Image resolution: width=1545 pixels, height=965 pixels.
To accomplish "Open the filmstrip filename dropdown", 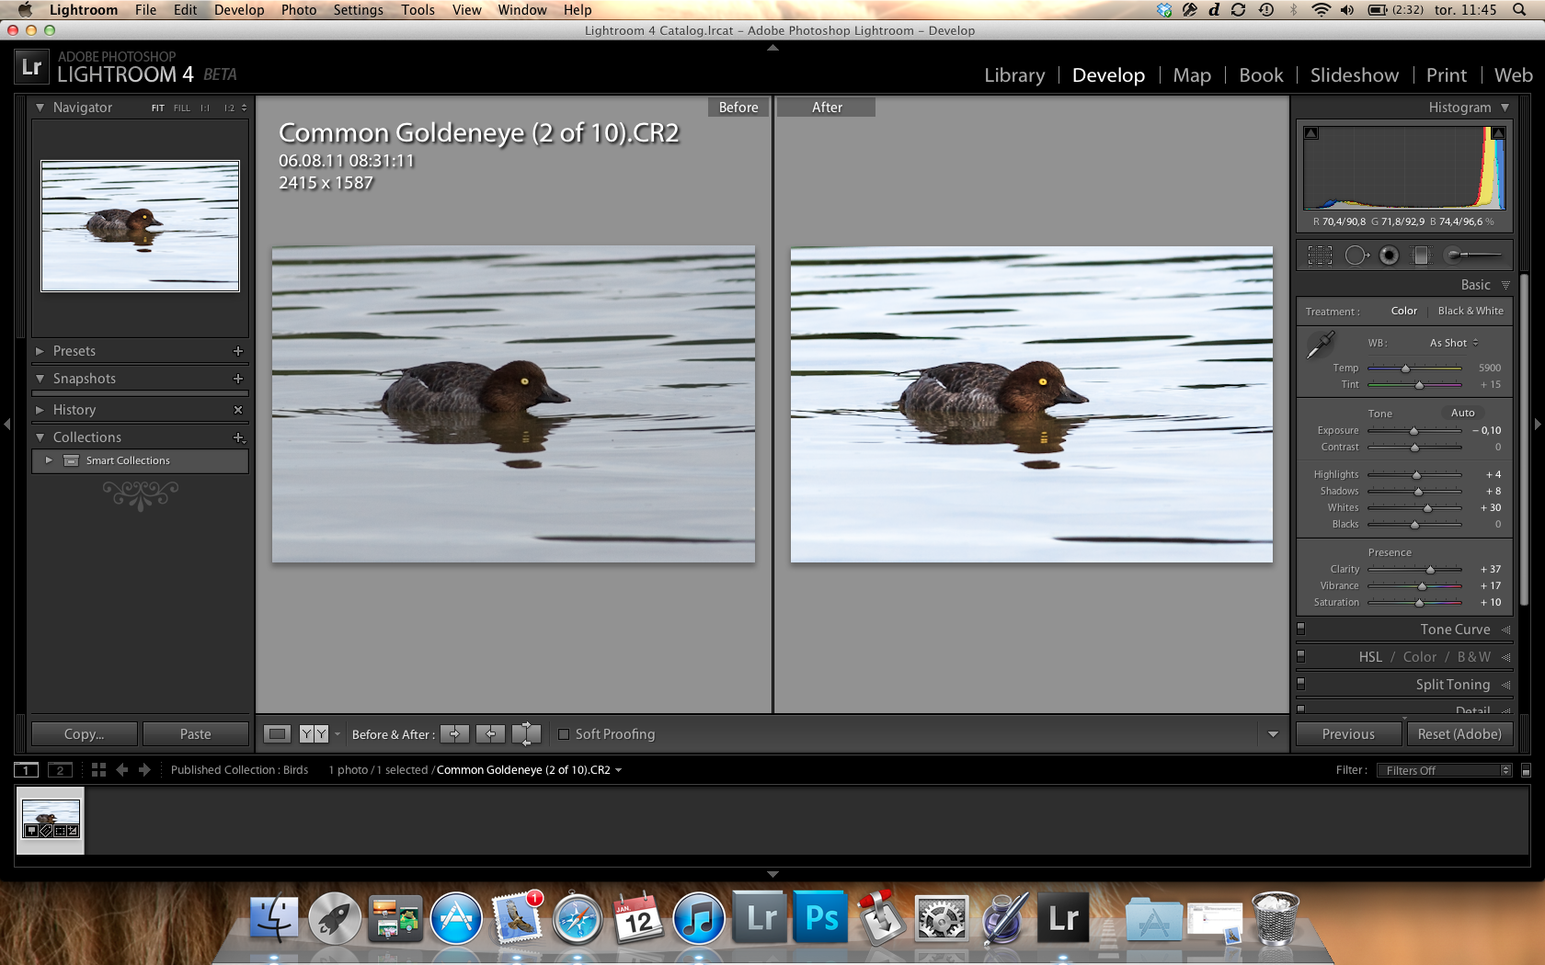I will pos(619,770).
